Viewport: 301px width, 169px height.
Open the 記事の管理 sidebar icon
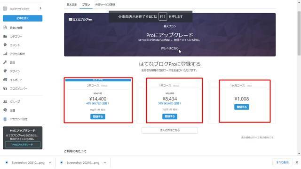pyautogui.click(x=5, y=28)
